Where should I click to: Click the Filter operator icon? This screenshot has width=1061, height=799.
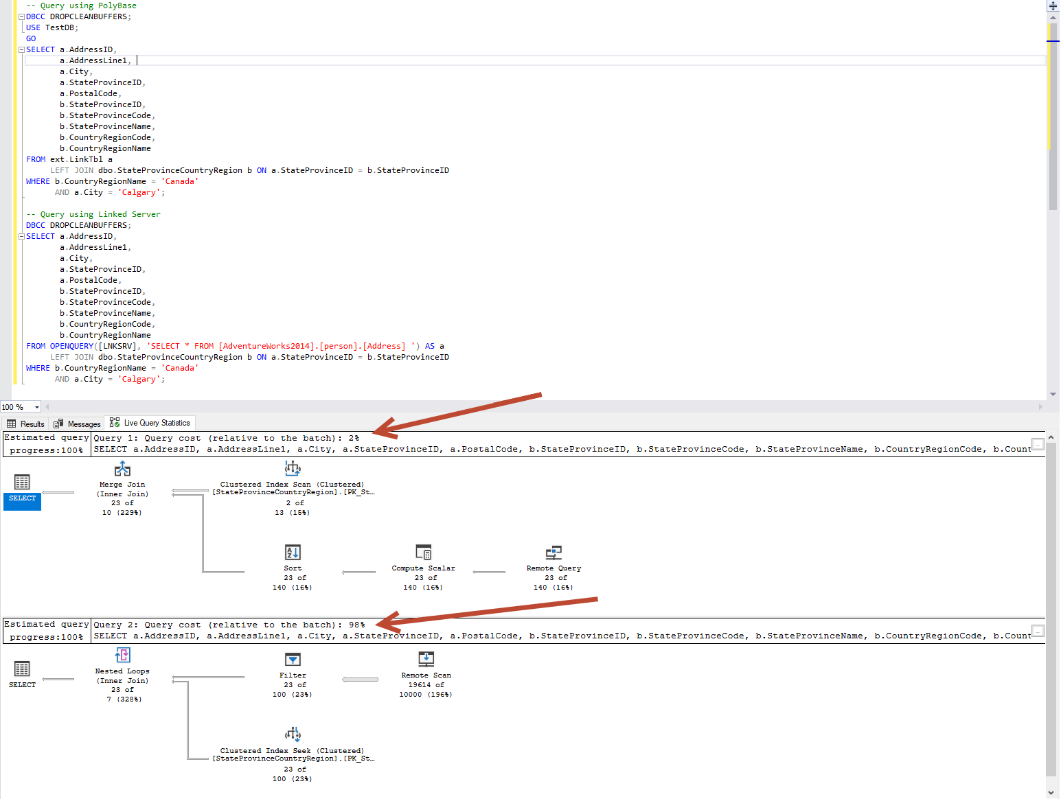point(293,660)
